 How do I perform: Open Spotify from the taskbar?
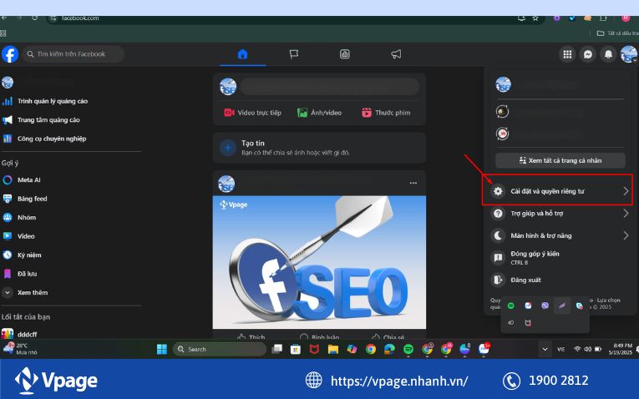[x=408, y=349]
